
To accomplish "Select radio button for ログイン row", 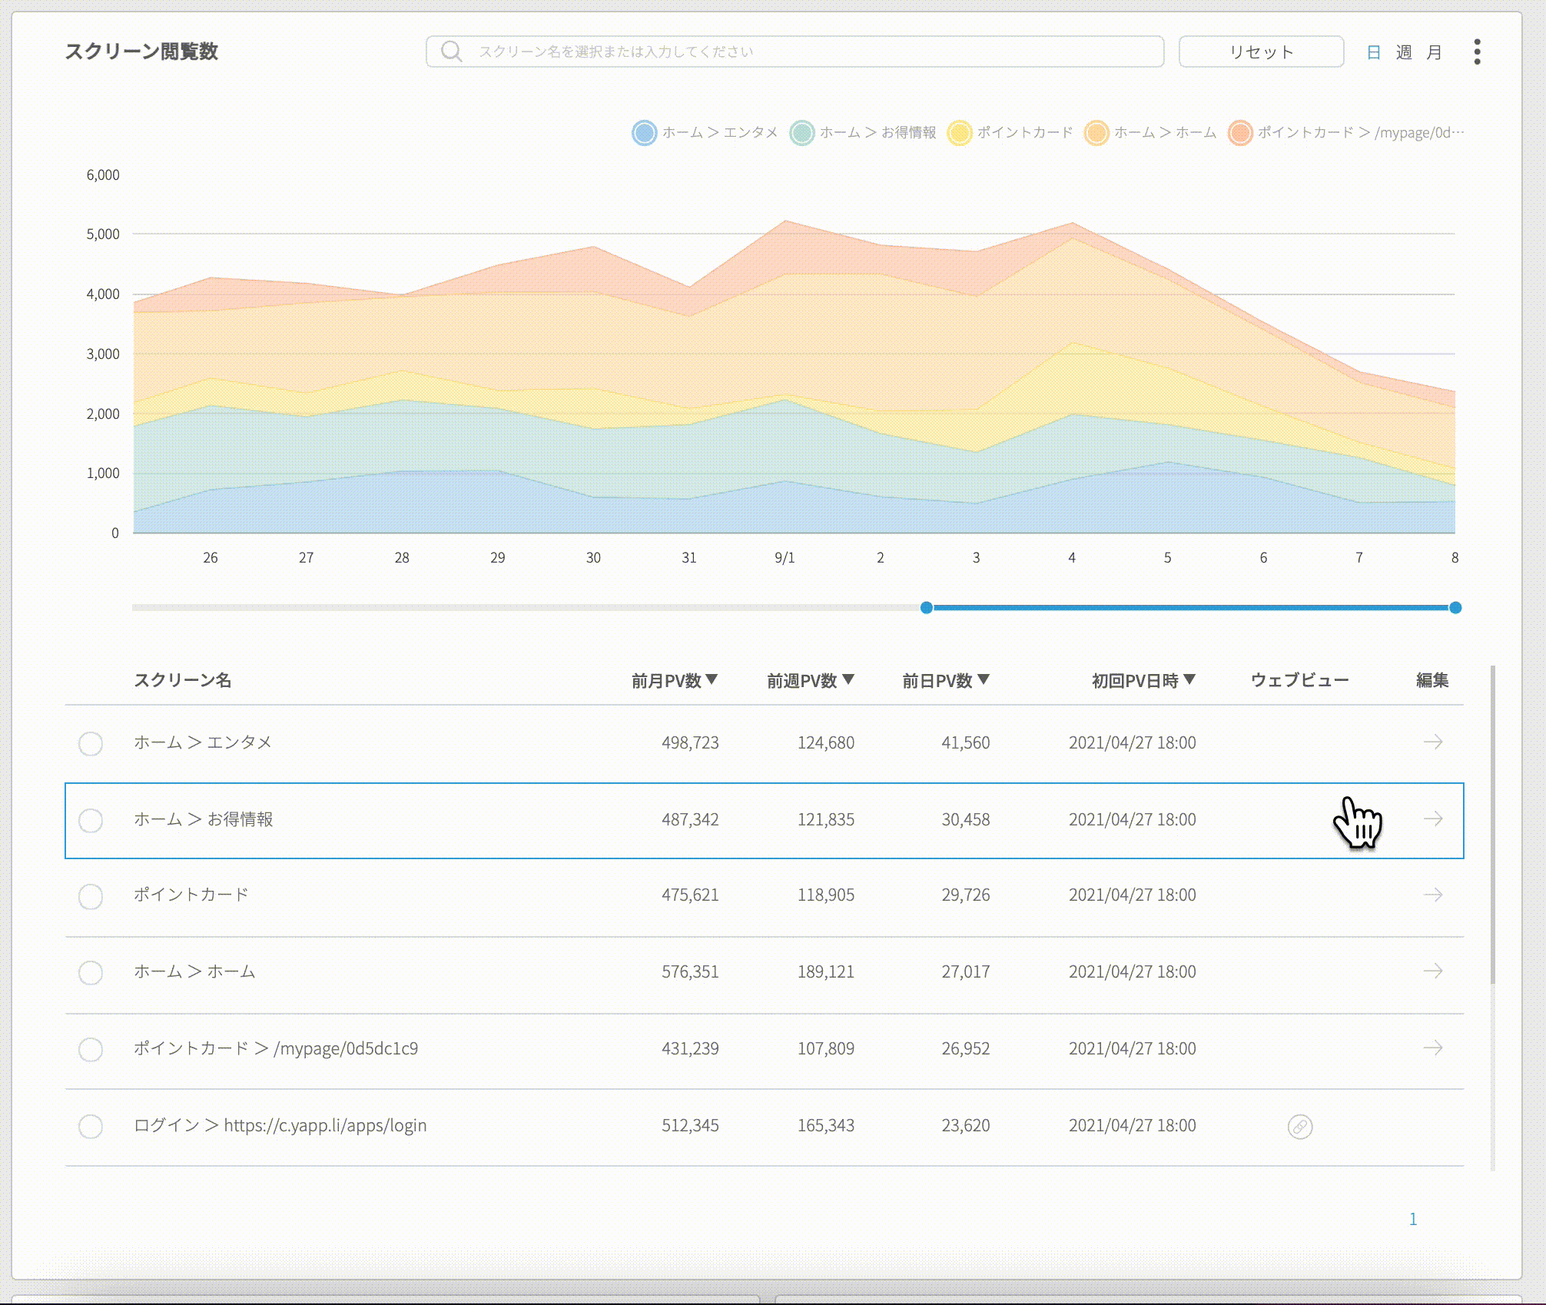I will point(91,1126).
